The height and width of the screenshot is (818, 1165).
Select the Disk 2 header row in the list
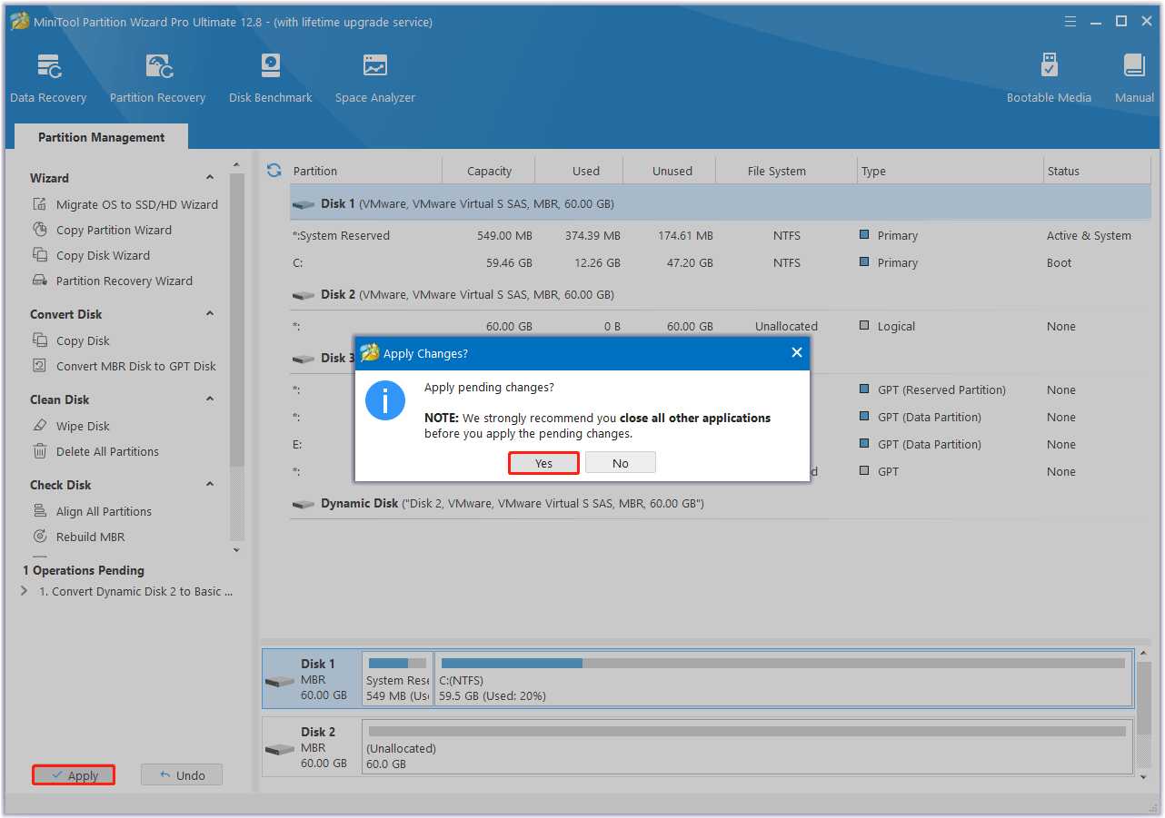[721, 294]
